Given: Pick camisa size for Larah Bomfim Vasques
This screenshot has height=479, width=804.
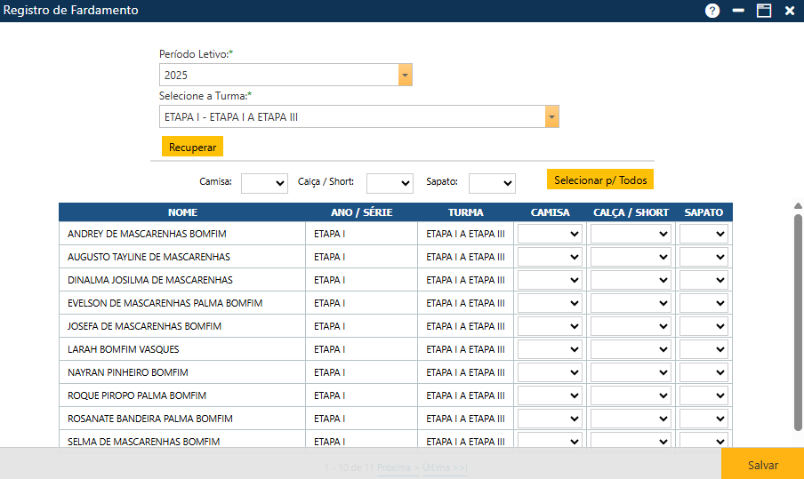Looking at the screenshot, I should pos(550,349).
